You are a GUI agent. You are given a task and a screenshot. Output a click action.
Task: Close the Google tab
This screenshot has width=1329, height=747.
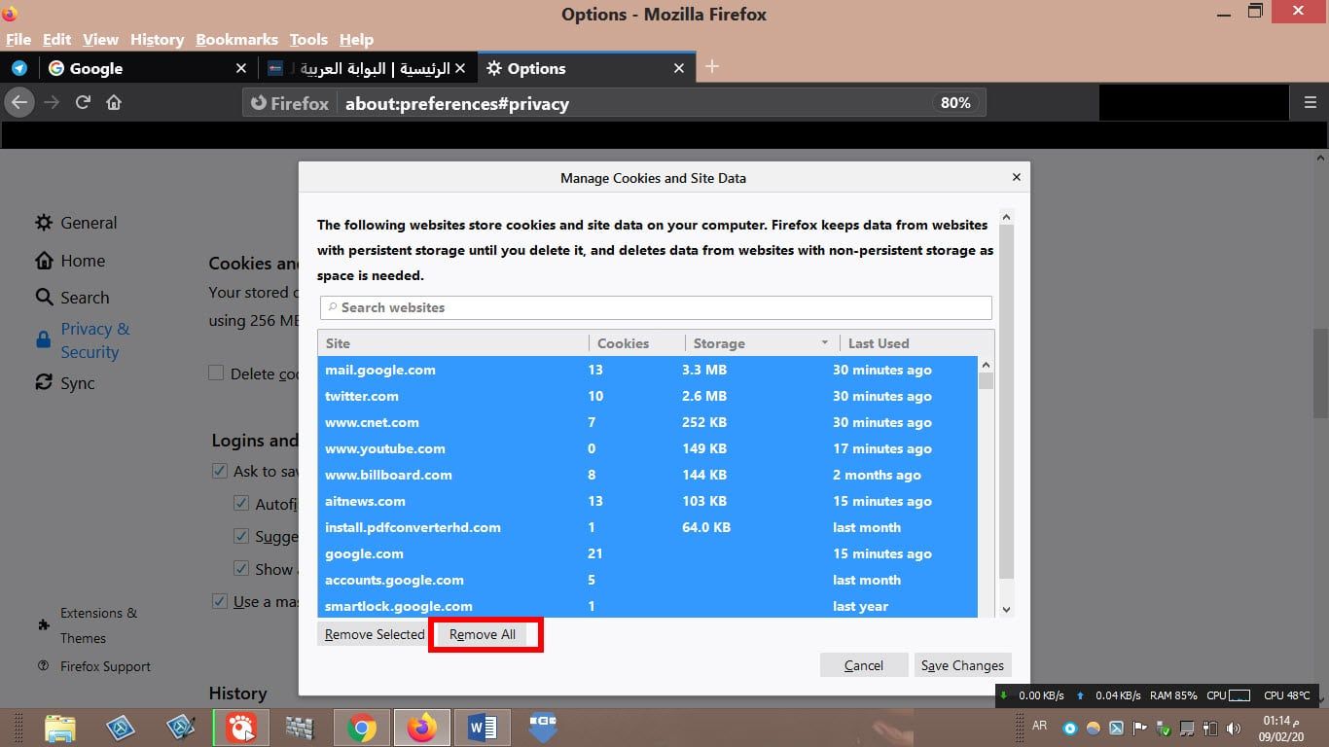241,68
